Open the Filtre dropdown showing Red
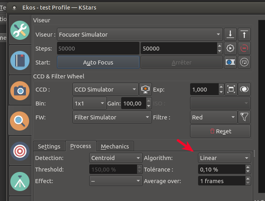 click(x=214, y=117)
